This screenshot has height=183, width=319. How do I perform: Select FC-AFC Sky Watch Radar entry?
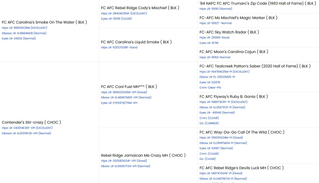click(229, 32)
